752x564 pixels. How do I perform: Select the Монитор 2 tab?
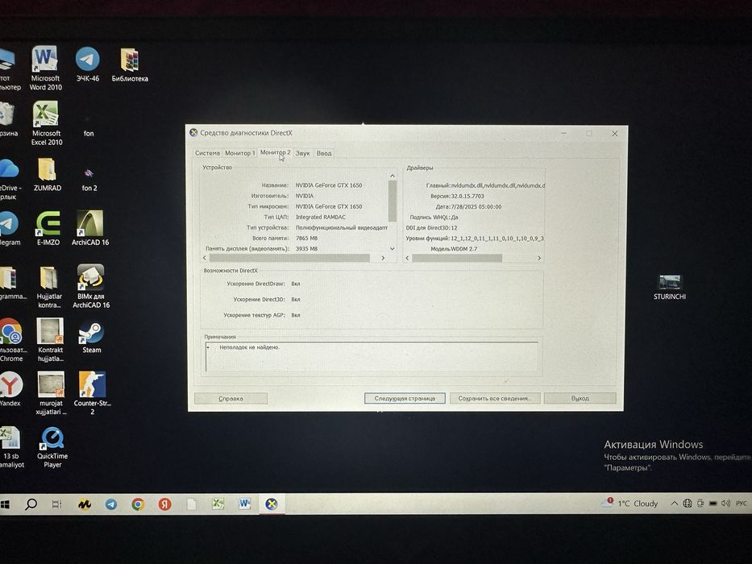coord(276,152)
